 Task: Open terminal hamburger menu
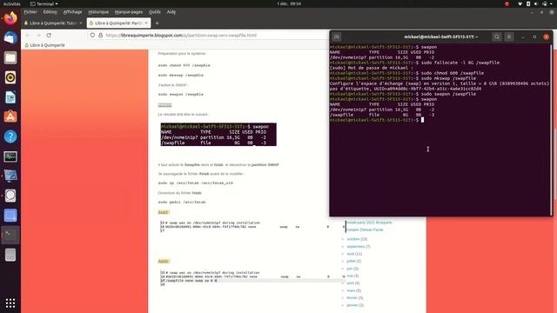coord(509,37)
